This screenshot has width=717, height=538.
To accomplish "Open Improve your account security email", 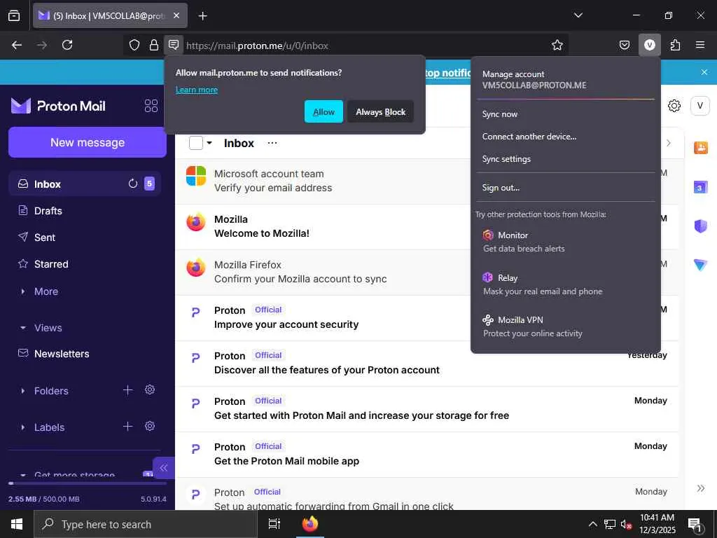I will click(322, 317).
